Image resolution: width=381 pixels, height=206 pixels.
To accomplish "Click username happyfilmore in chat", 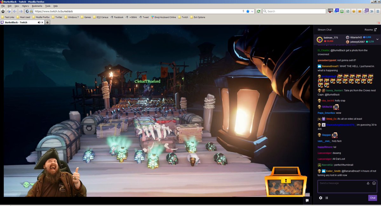I will [x=325, y=147].
